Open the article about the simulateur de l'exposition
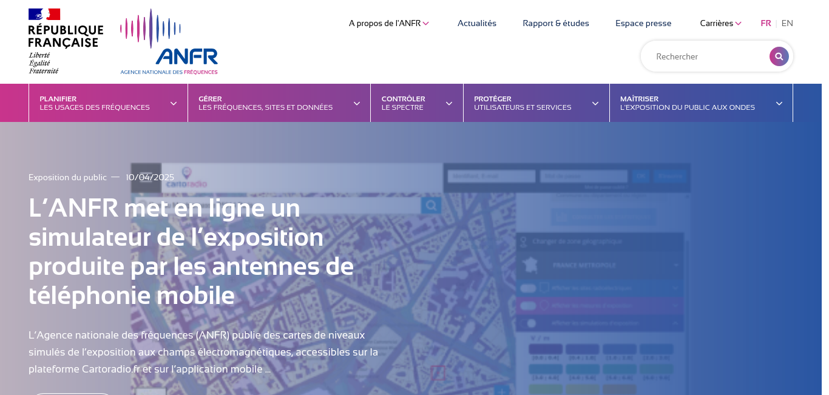The width and height of the screenshot is (829, 395). [x=191, y=252]
